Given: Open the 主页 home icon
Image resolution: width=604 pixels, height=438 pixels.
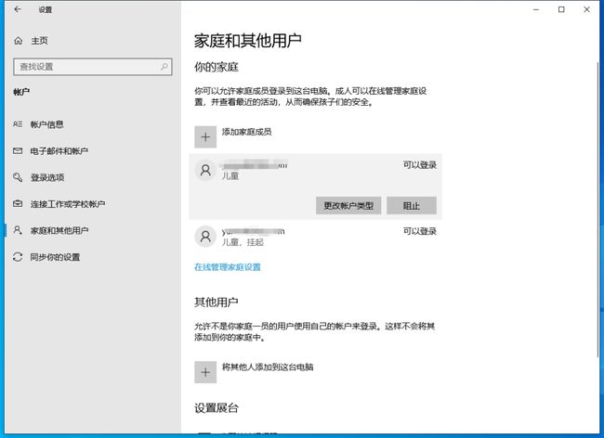Looking at the screenshot, I should coord(18,41).
